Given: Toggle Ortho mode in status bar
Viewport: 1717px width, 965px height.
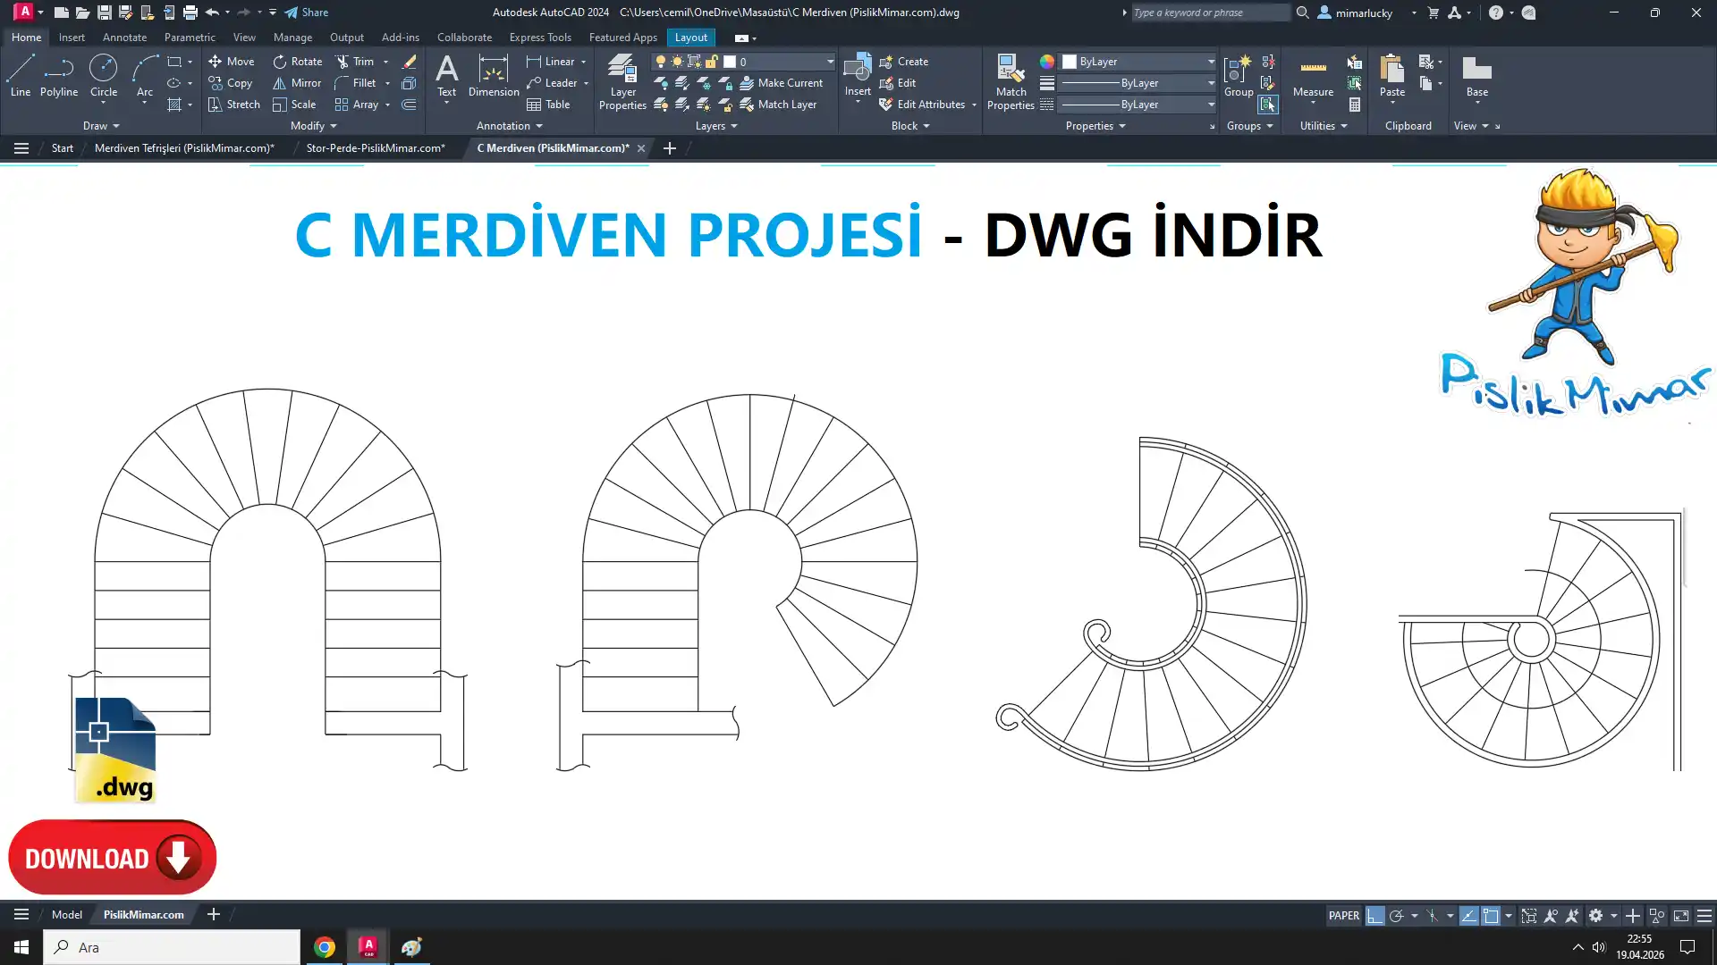Looking at the screenshot, I should [1374, 916].
